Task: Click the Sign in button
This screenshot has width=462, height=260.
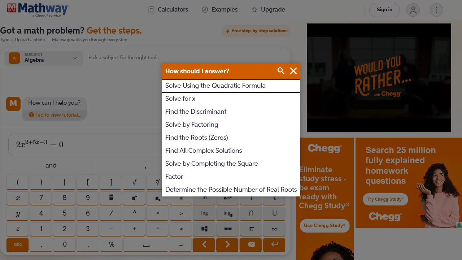Action: 384,10
